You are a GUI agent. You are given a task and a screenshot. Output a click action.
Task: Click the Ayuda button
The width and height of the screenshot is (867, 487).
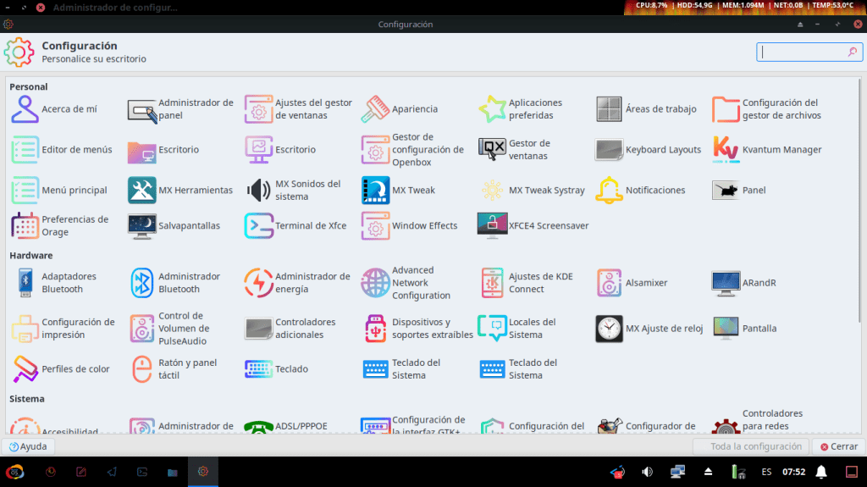28,446
